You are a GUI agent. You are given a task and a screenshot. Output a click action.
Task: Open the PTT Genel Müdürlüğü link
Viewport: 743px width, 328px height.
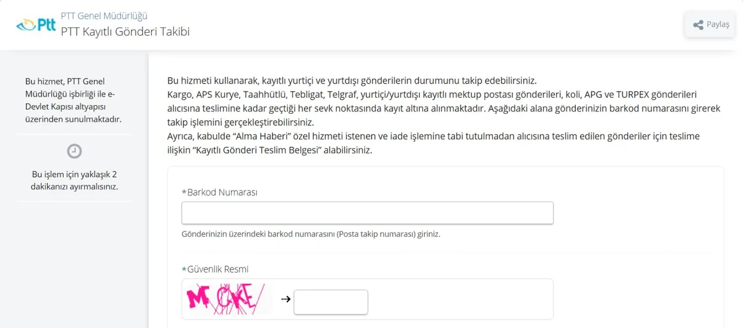(x=104, y=15)
